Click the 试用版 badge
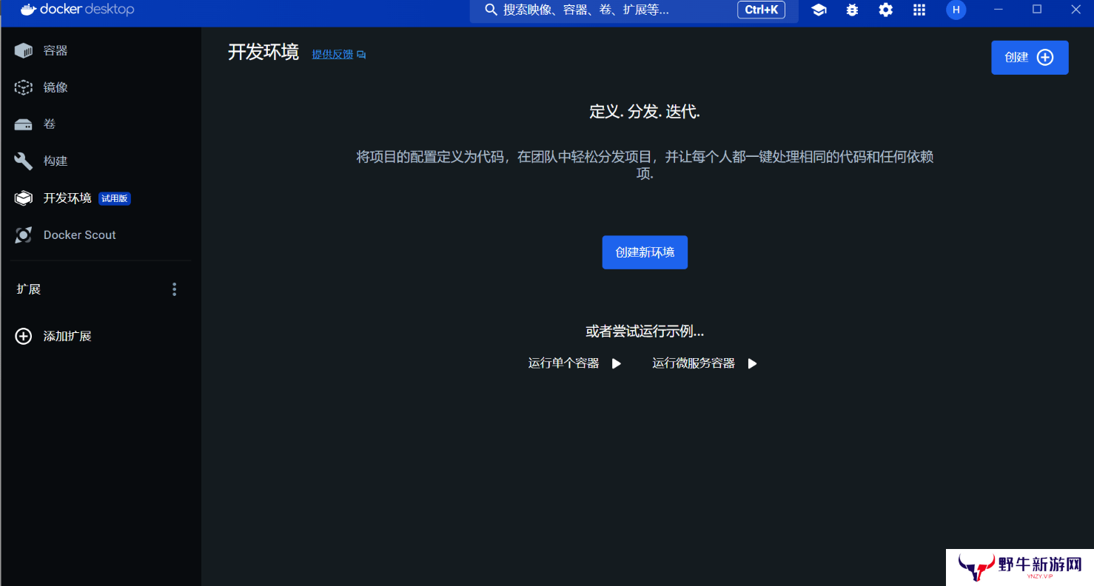This screenshot has width=1094, height=586. pos(115,198)
